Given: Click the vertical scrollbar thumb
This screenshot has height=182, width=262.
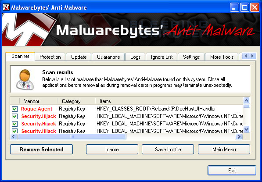Looking at the screenshot, I should [247, 106].
